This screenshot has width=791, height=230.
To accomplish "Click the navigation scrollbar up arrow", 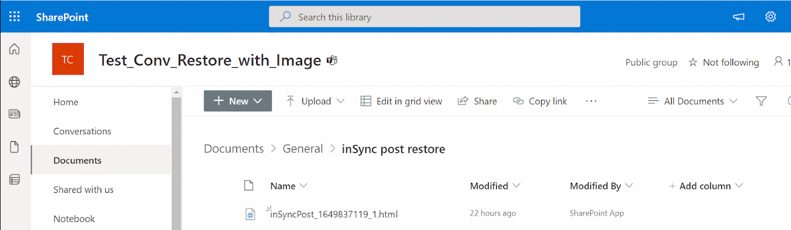I will tap(177, 93).
